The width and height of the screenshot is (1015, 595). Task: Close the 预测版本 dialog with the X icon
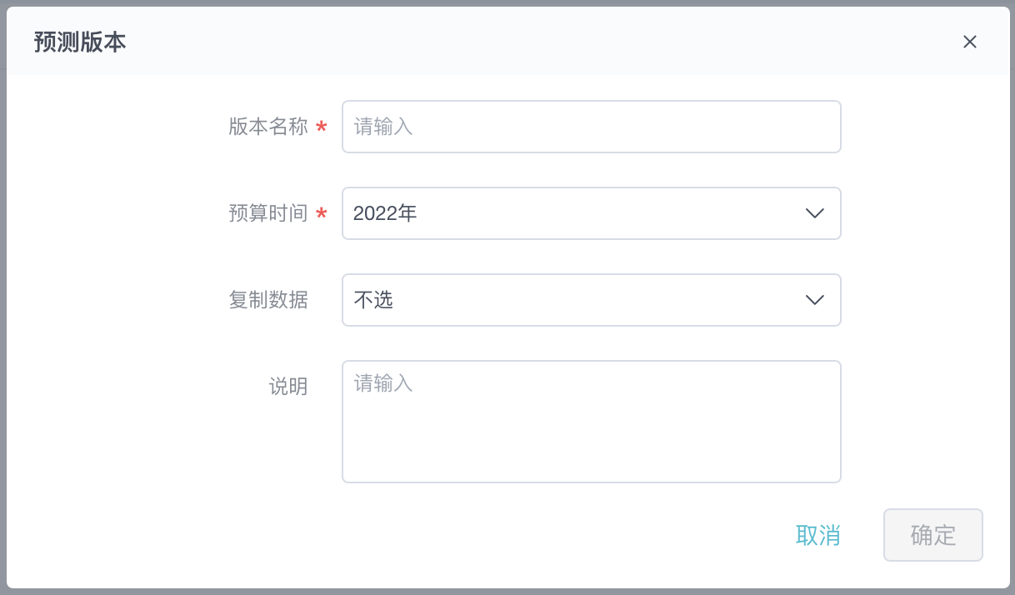(969, 42)
